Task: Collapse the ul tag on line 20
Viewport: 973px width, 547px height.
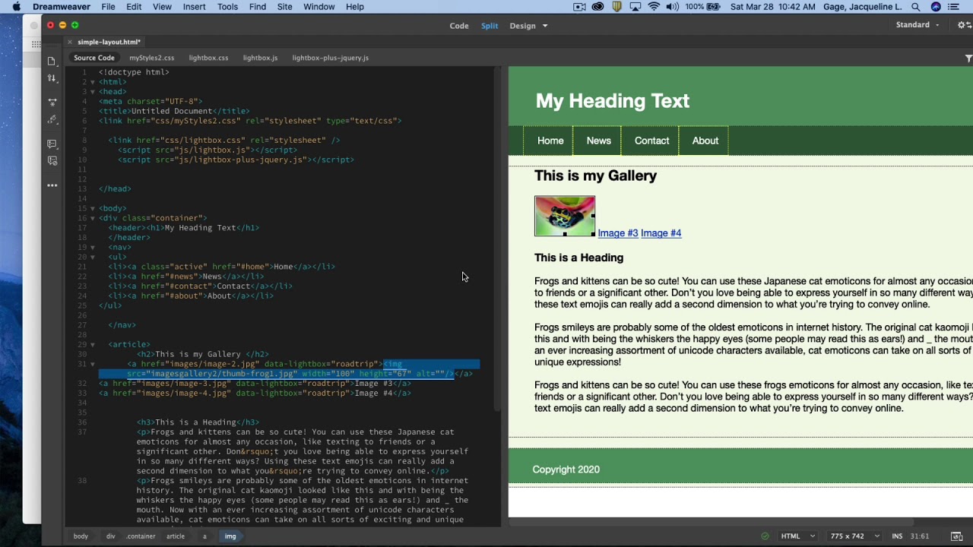Action: pos(93,257)
